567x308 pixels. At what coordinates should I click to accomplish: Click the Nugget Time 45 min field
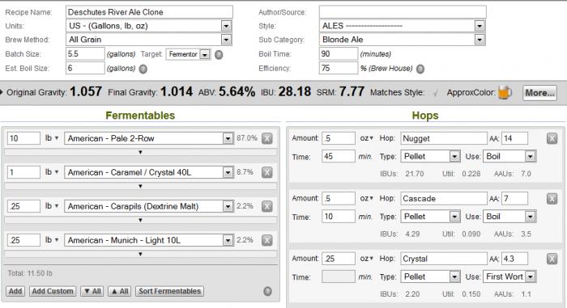tap(339, 156)
